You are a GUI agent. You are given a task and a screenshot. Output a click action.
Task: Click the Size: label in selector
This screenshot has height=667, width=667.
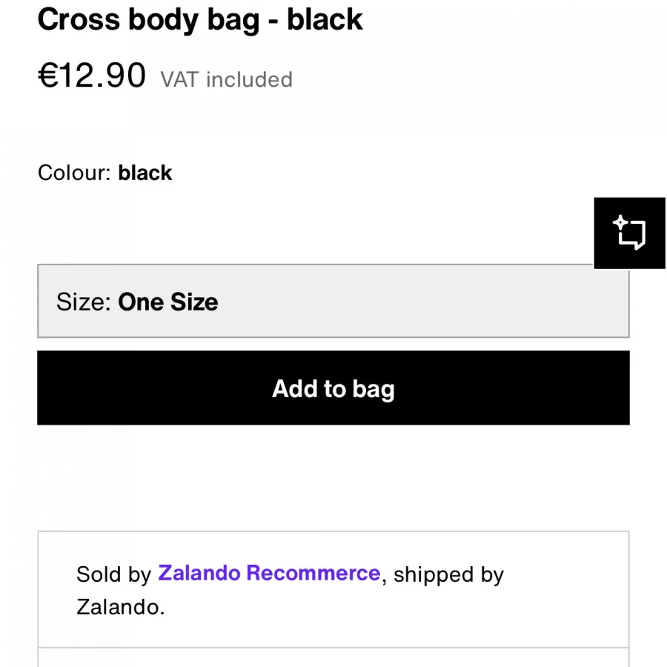pyautogui.click(x=83, y=302)
